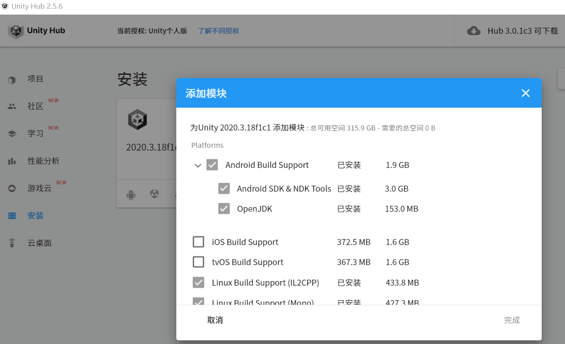The image size is (565, 344).
Task: Uncheck the OpenJDK module
Action: (224, 208)
